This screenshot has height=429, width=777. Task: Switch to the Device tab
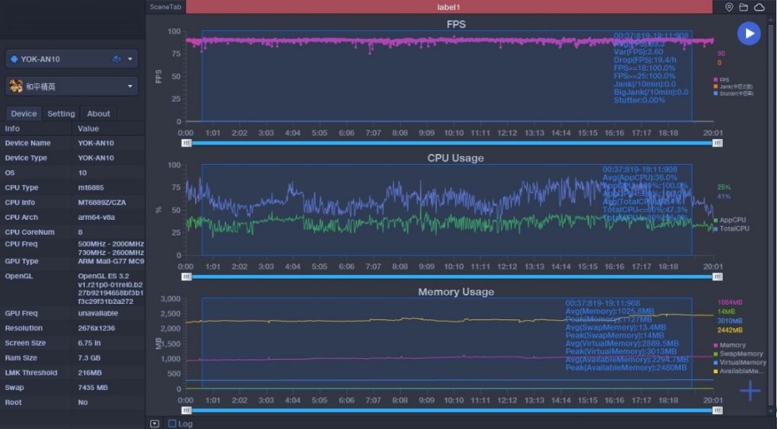(x=24, y=113)
